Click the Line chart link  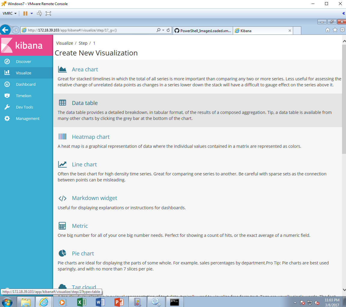click(84, 165)
